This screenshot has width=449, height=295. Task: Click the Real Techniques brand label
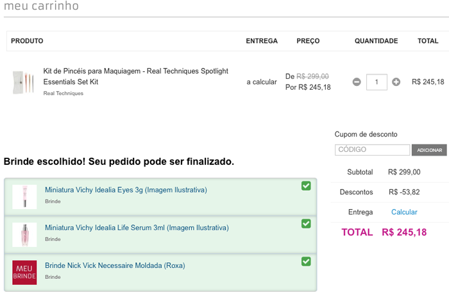tap(64, 94)
